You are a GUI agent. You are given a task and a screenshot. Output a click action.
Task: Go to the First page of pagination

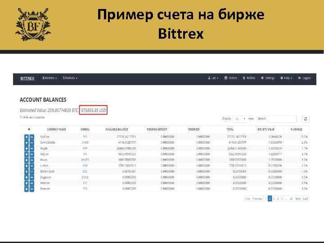click(x=247, y=199)
